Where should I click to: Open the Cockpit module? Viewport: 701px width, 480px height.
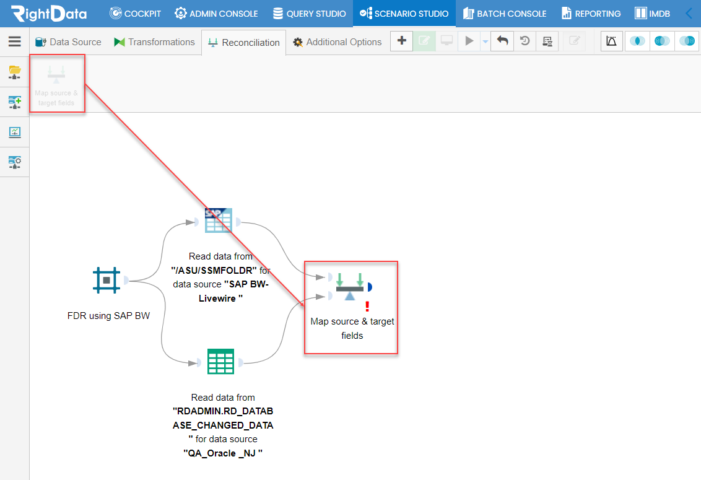[135, 14]
